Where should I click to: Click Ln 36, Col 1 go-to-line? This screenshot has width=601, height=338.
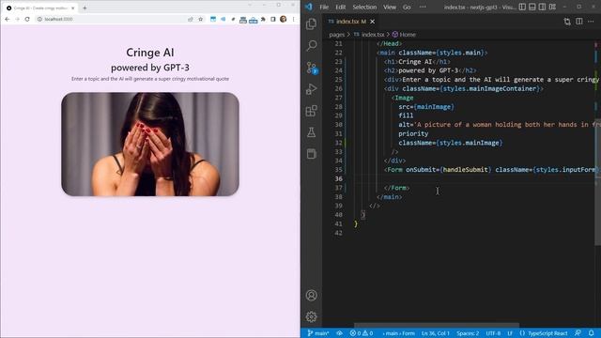pyautogui.click(x=436, y=333)
